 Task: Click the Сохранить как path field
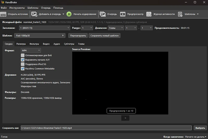pyautogui.click(x=106, y=128)
